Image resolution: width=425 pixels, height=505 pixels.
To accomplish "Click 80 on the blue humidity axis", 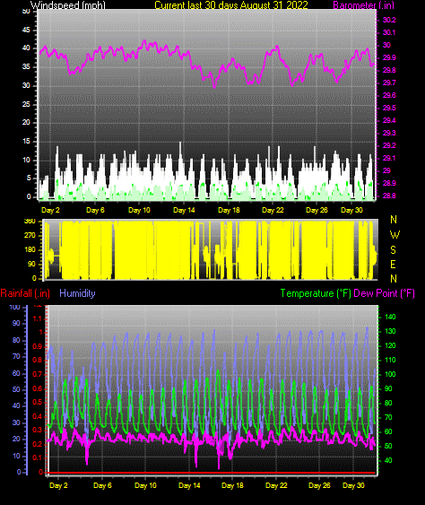I will click(x=16, y=341).
